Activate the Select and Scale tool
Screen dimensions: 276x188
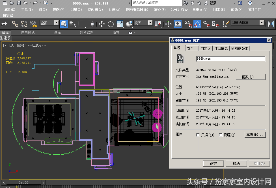[x=120, y=24]
